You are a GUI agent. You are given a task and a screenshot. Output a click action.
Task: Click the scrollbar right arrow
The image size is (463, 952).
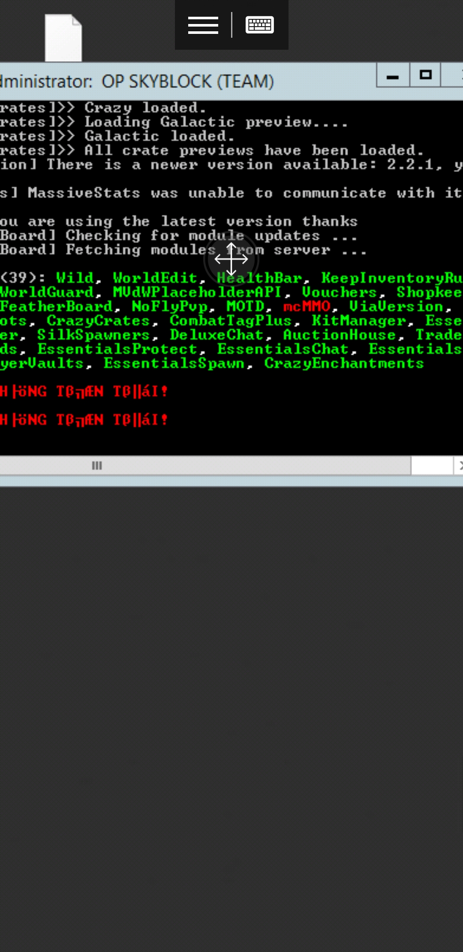(x=459, y=465)
